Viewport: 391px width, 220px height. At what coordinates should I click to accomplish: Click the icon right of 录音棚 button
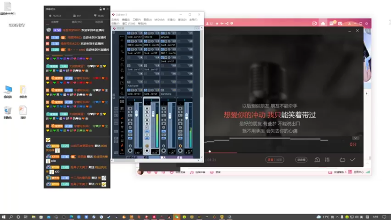click(317, 160)
